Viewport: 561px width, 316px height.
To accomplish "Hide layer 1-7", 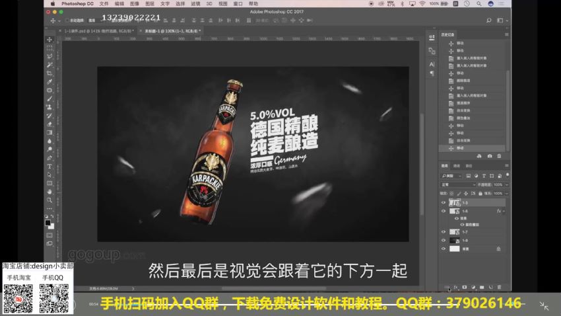I will pyautogui.click(x=444, y=232).
